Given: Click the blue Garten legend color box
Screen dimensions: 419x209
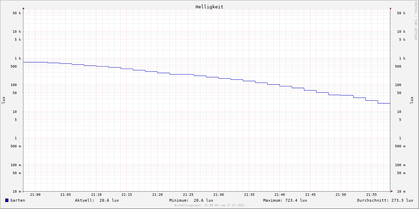Looking at the screenshot, I should pyautogui.click(x=7, y=200).
